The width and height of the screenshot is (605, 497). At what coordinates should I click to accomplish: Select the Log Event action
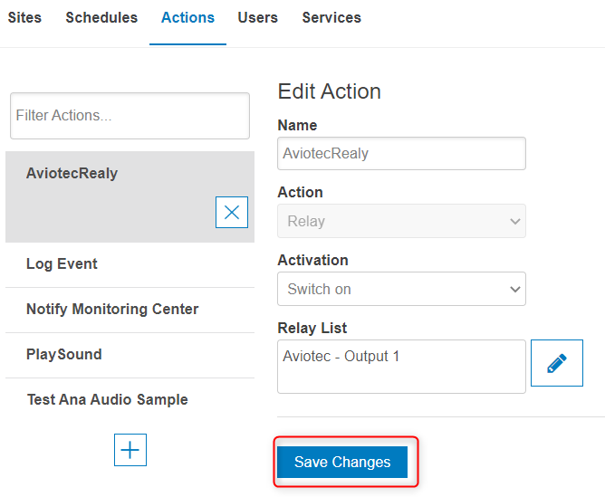pyautogui.click(x=62, y=264)
